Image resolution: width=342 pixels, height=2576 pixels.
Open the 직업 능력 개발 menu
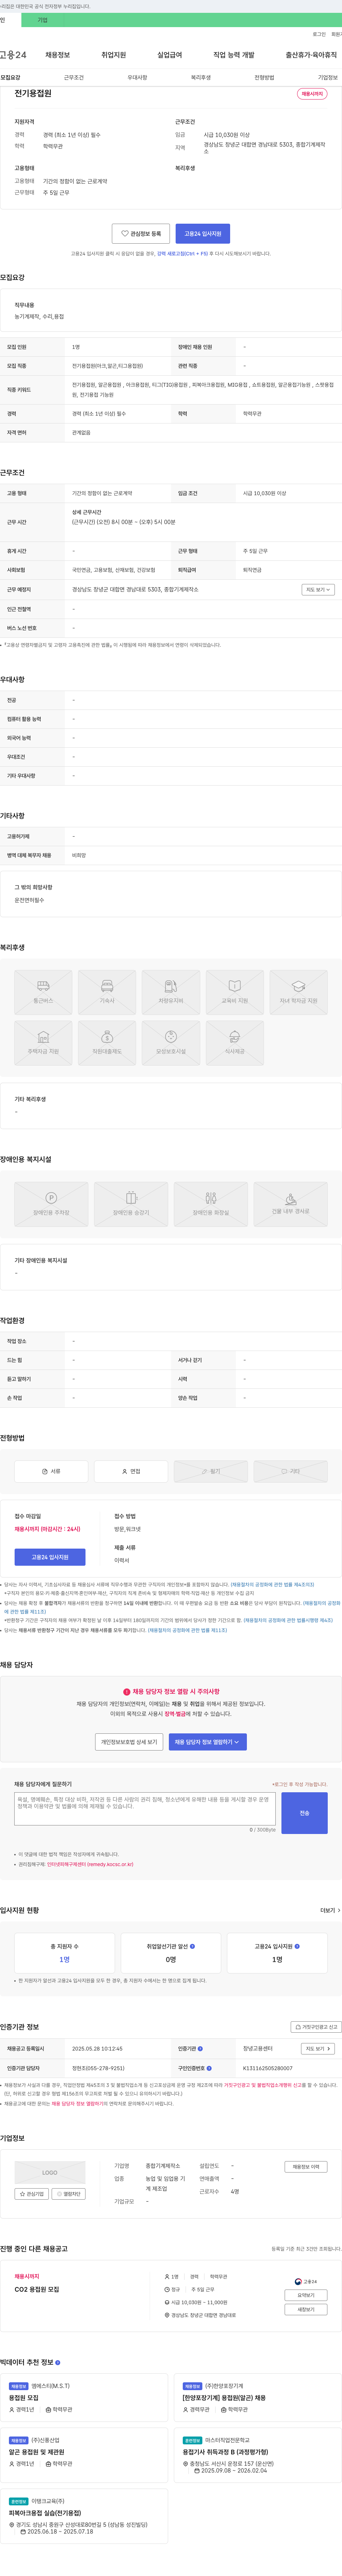click(234, 55)
